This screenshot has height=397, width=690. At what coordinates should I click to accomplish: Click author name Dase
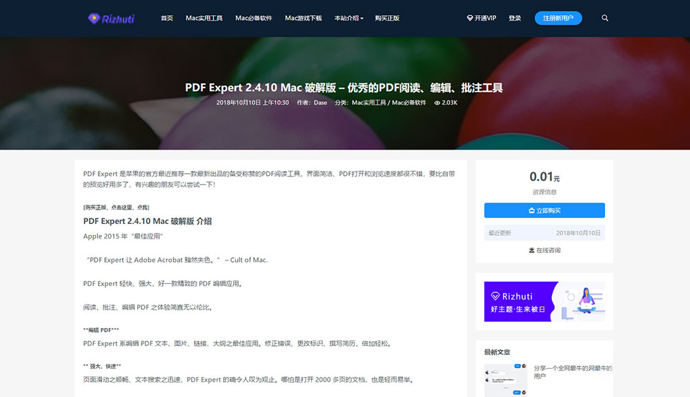pos(320,103)
